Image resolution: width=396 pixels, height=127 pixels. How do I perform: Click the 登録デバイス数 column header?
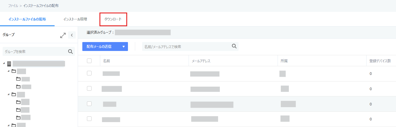(x=380, y=61)
